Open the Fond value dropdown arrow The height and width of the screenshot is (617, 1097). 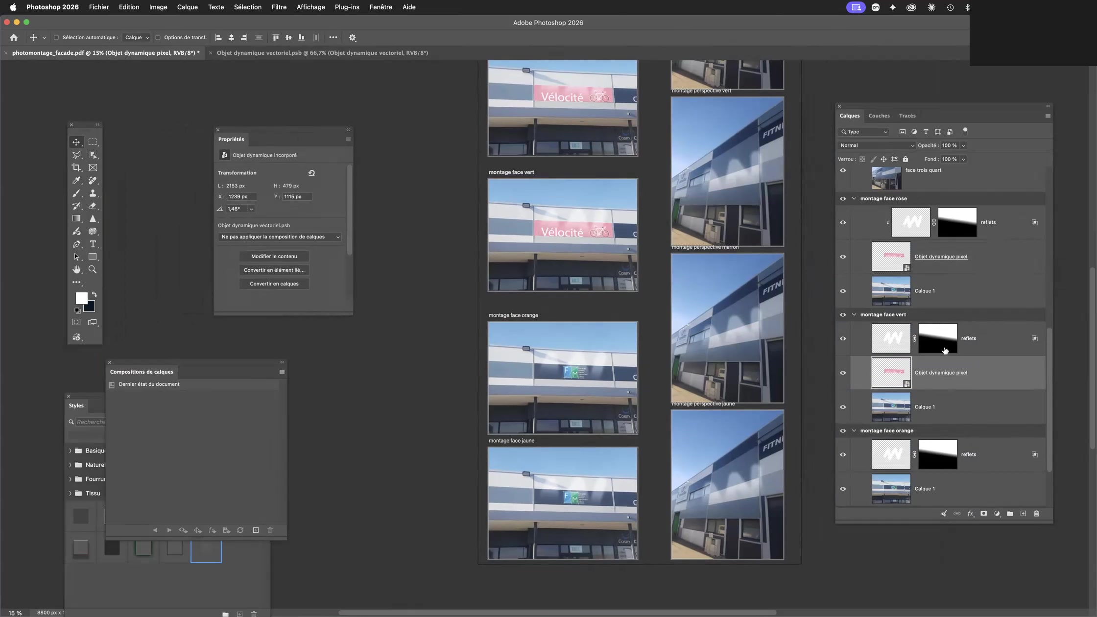[963, 159]
